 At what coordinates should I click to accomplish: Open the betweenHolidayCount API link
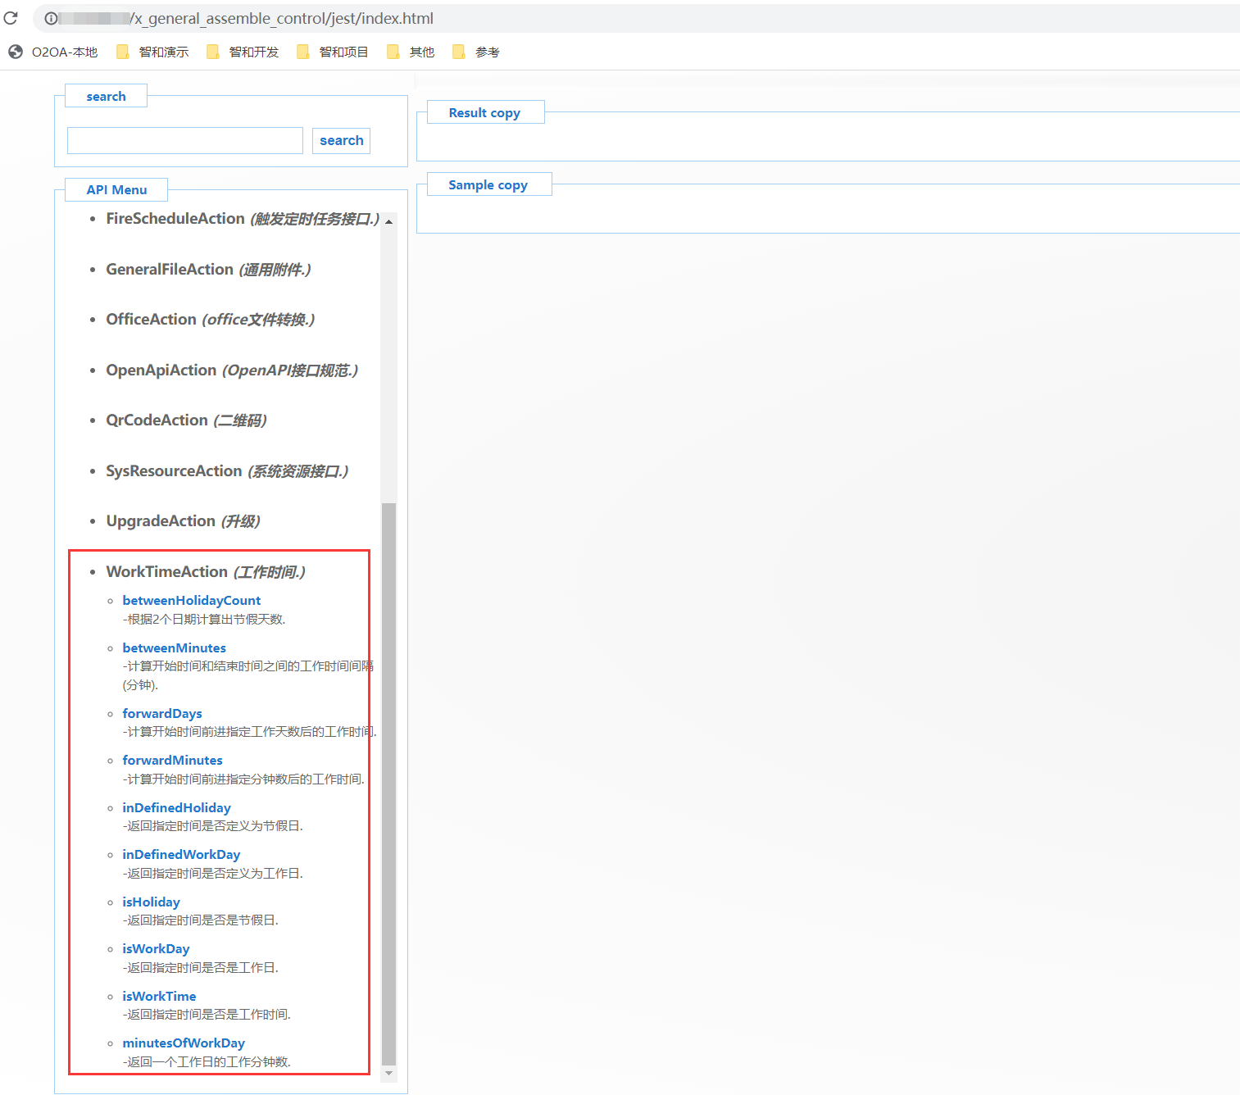click(x=192, y=601)
